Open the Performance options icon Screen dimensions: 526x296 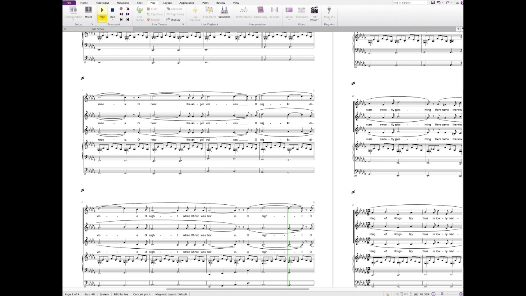coord(244,10)
